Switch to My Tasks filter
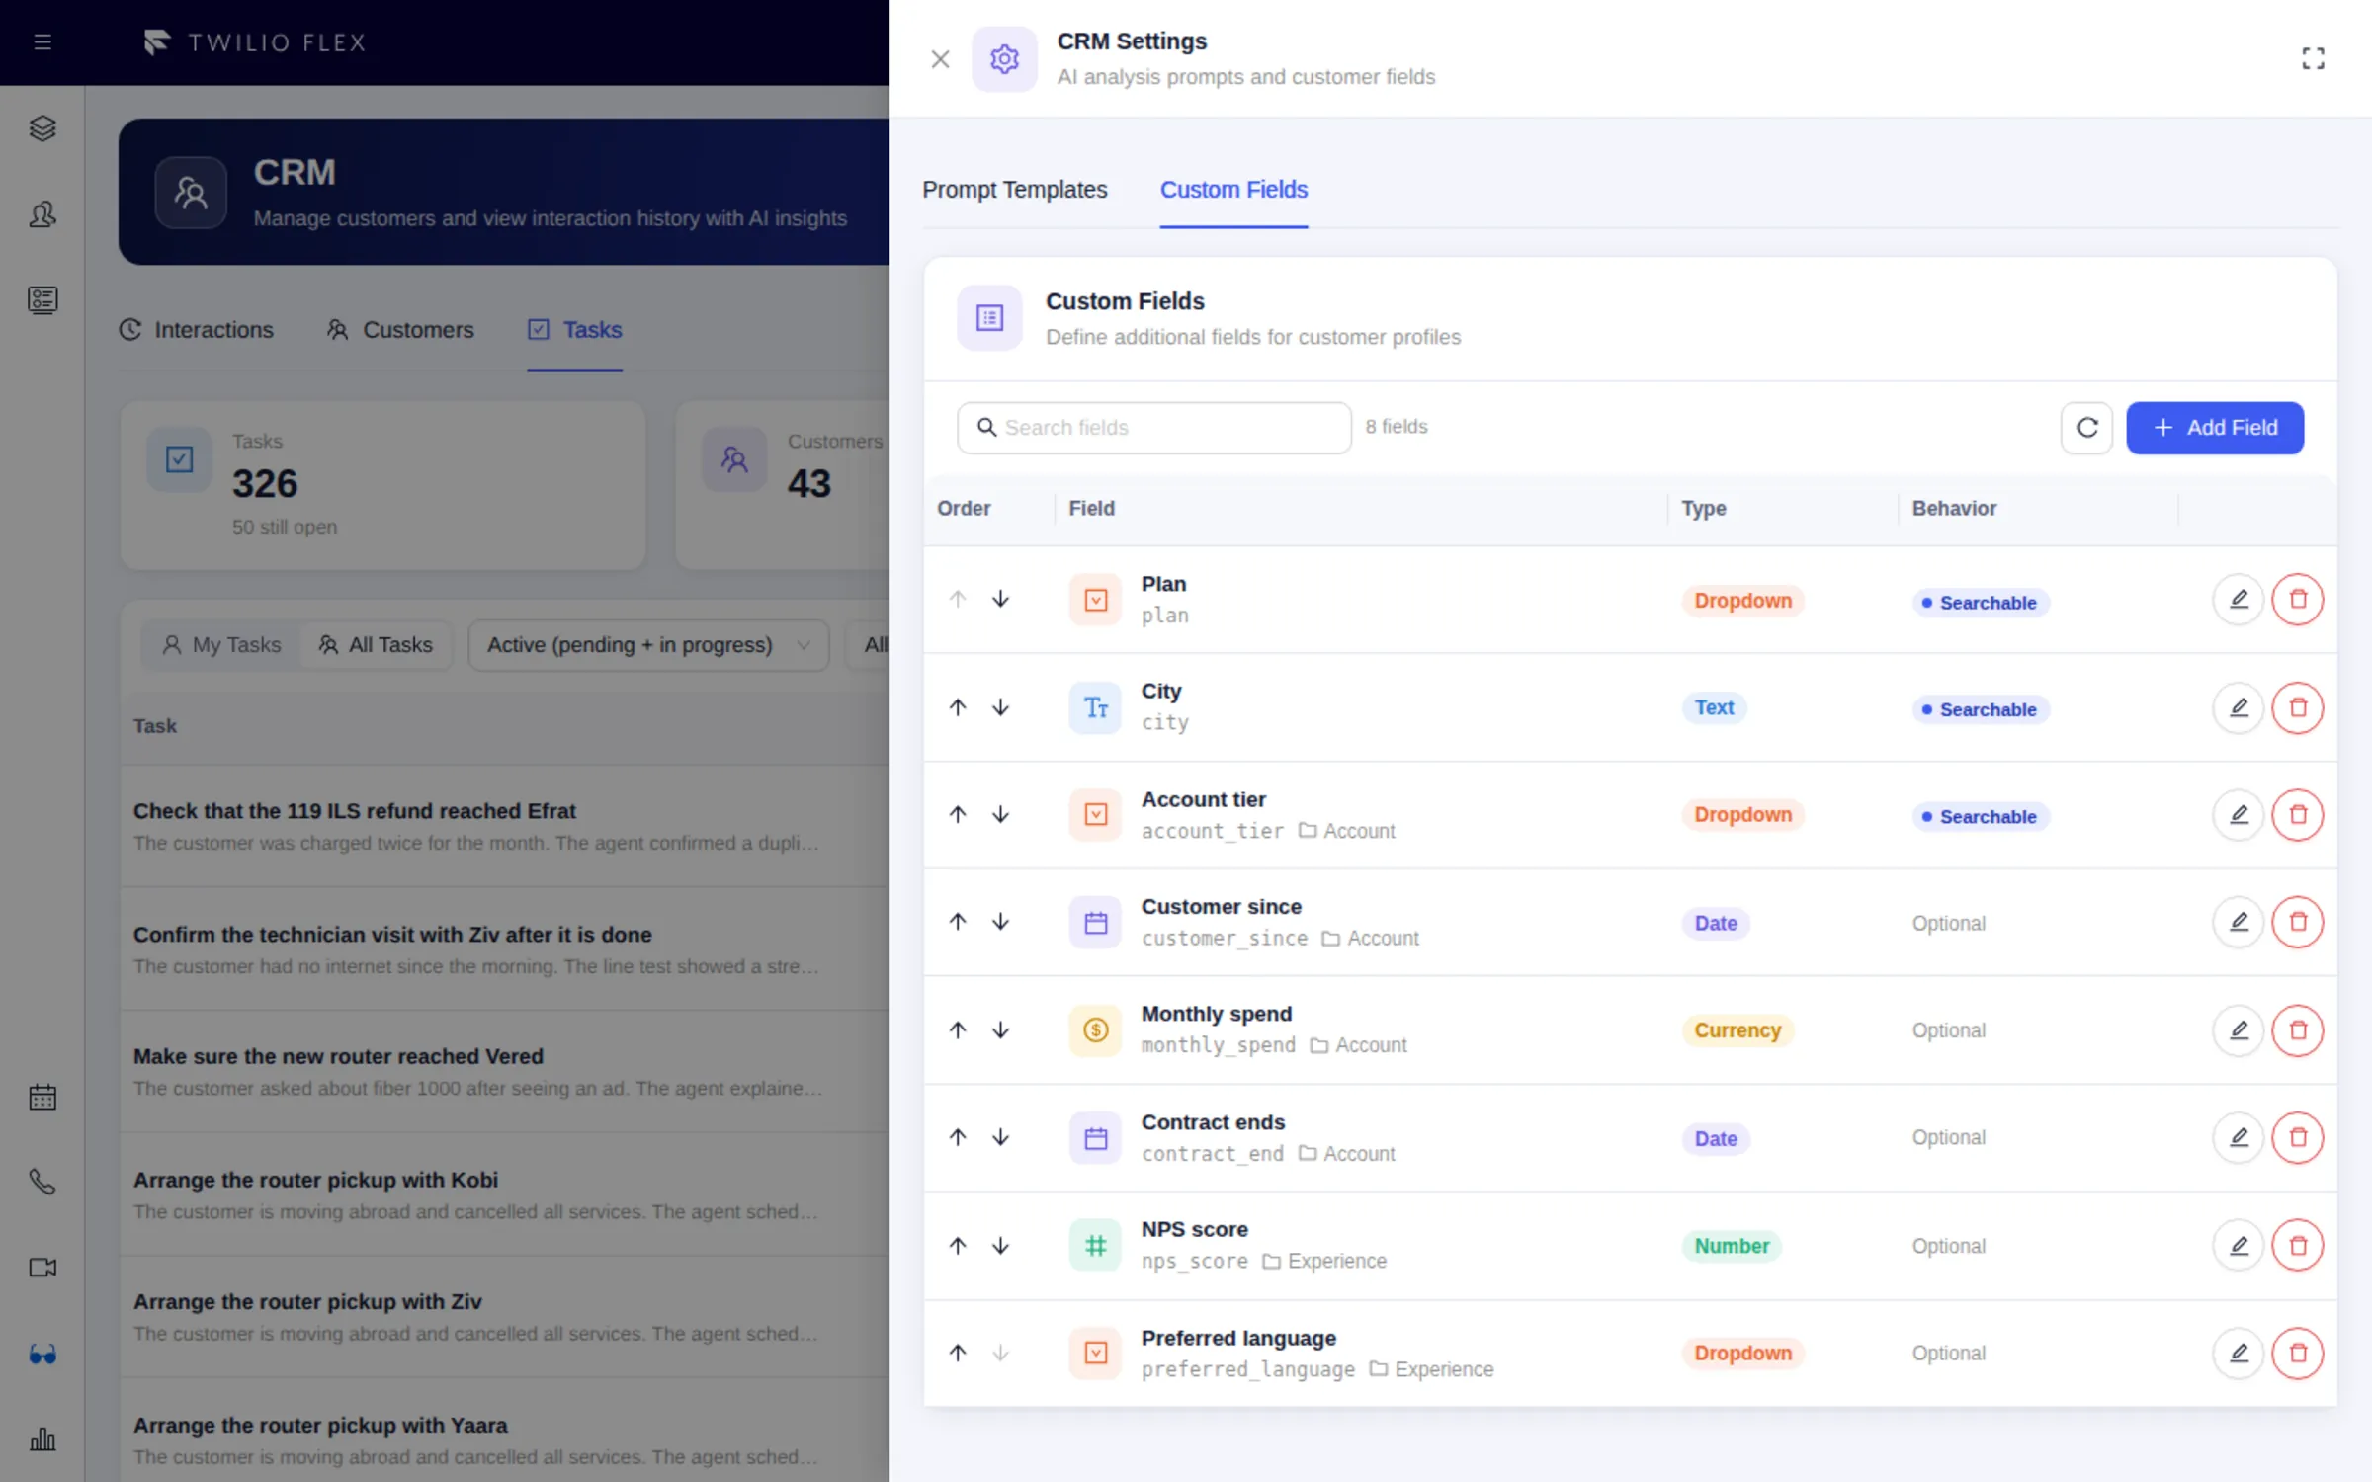Viewport: 2372px width, 1482px height. pos(221,645)
